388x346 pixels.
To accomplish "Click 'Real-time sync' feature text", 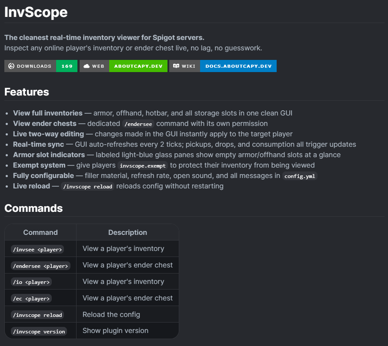I will pyautogui.click(x=39, y=144).
